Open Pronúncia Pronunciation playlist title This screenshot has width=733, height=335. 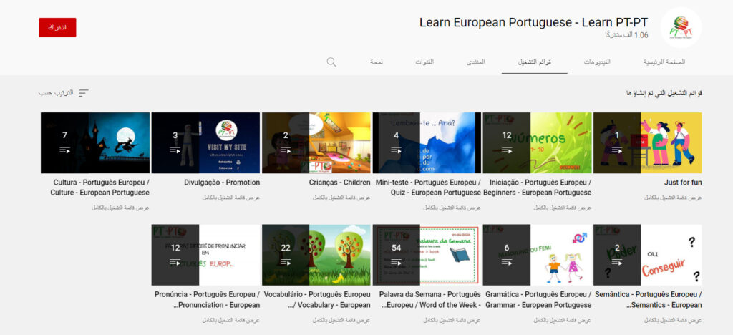pyautogui.click(x=207, y=300)
